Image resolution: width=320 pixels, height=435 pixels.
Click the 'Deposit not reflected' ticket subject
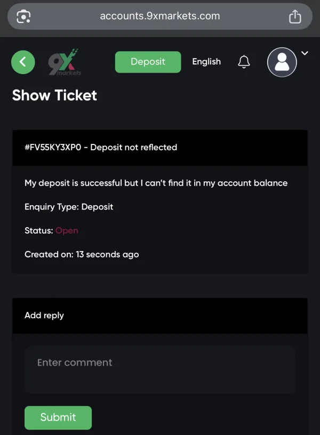[134, 147]
